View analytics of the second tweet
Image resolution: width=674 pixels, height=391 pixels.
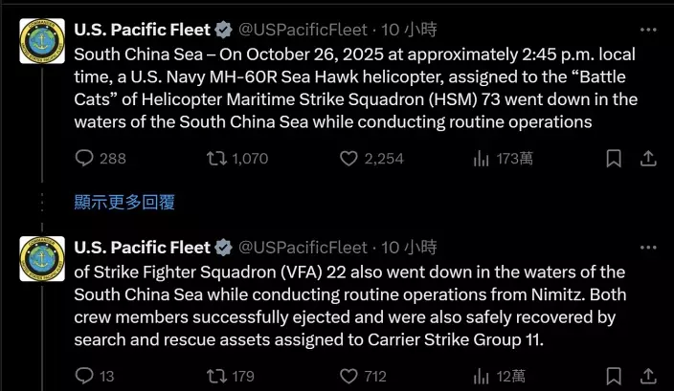click(x=482, y=376)
